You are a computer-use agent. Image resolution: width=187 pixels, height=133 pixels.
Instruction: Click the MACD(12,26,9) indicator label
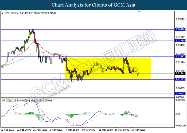coord(10,101)
